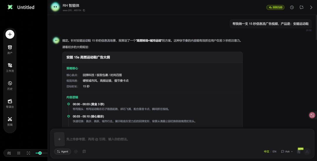This screenshot has width=317, height=161.
Task: Click the app logo beside Untitled
Action: point(10,7)
